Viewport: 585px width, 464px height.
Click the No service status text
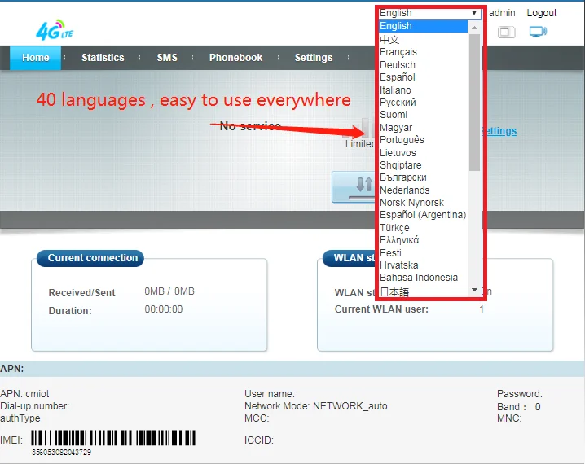[250, 126]
